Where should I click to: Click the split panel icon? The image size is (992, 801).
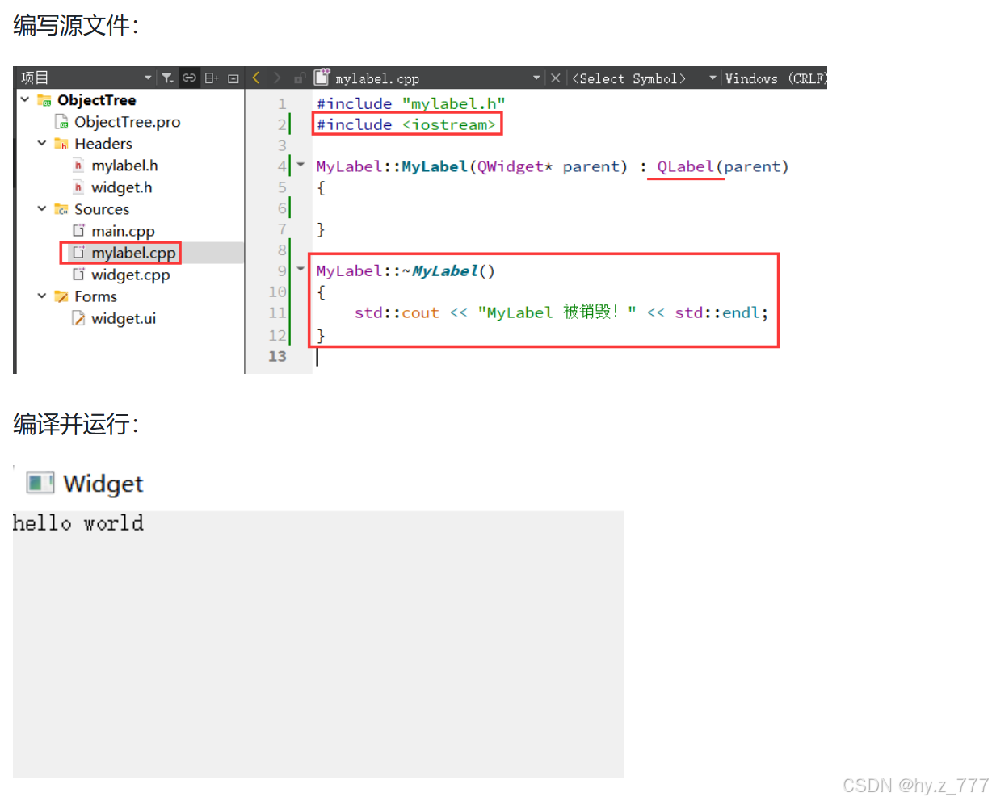pos(212,78)
